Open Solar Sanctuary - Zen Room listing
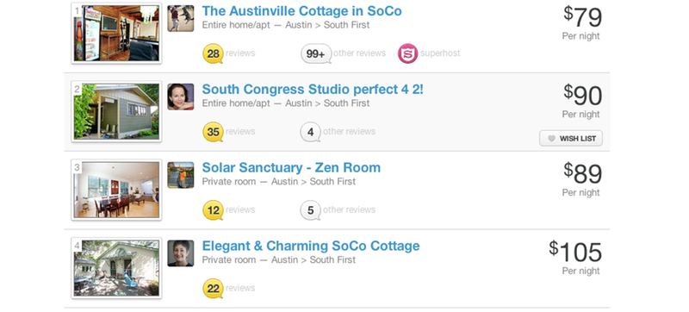The width and height of the screenshot is (689, 312). [291, 167]
